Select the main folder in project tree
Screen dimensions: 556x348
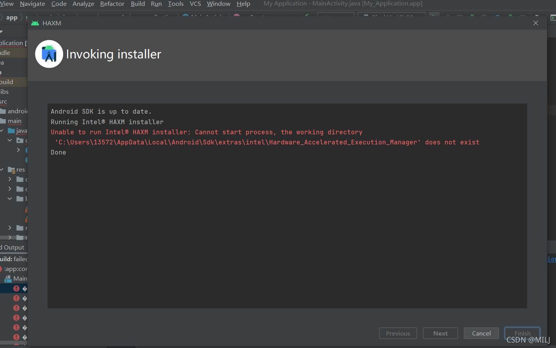(x=14, y=121)
